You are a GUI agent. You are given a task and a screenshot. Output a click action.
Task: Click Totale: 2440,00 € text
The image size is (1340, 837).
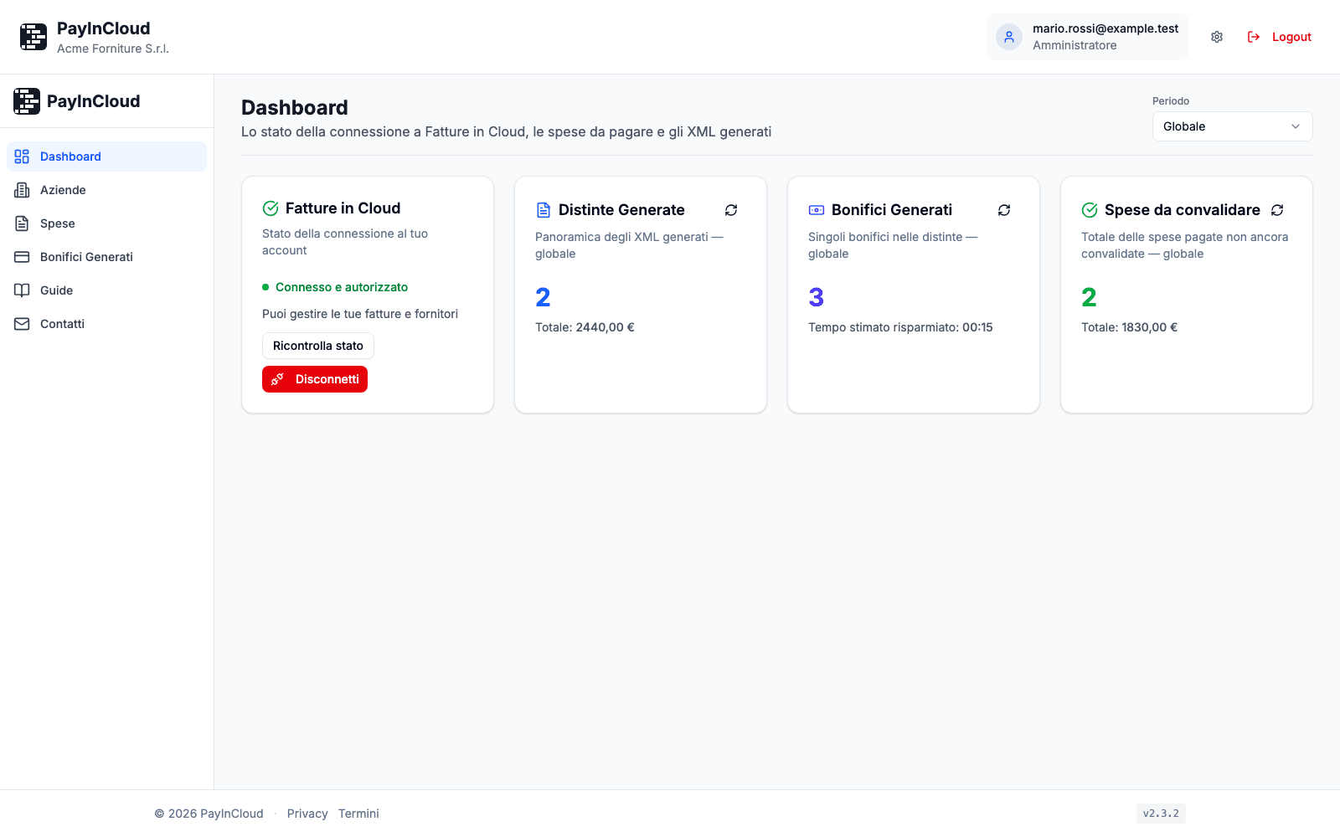click(585, 327)
